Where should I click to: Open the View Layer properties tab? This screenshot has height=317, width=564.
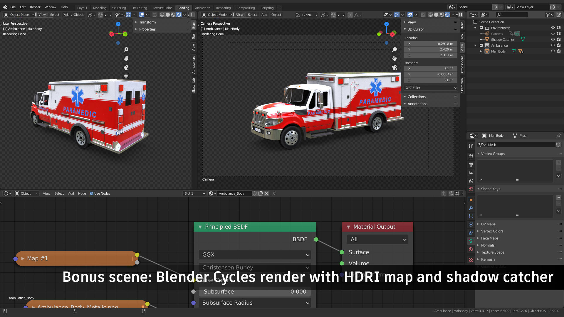(471, 173)
